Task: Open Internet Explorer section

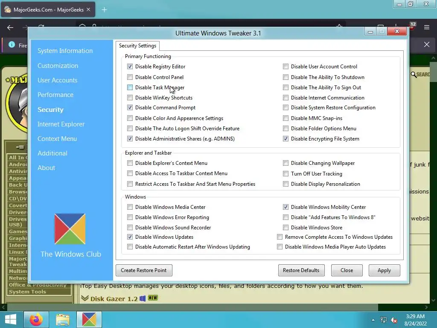Action: click(x=61, y=124)
